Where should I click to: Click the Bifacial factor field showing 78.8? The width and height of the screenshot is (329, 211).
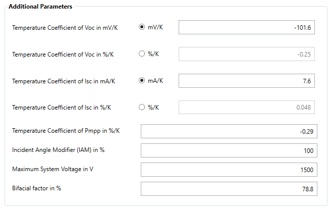pos(229,189)
